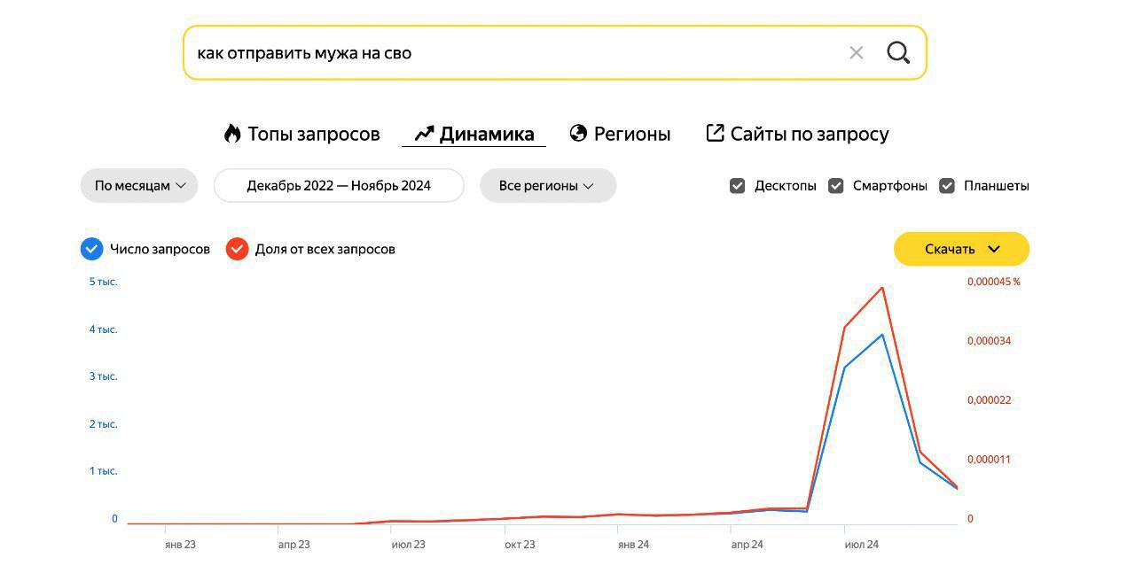
Task: Click the flame icon for Топы запросов
Action: (x=232, y=134)
